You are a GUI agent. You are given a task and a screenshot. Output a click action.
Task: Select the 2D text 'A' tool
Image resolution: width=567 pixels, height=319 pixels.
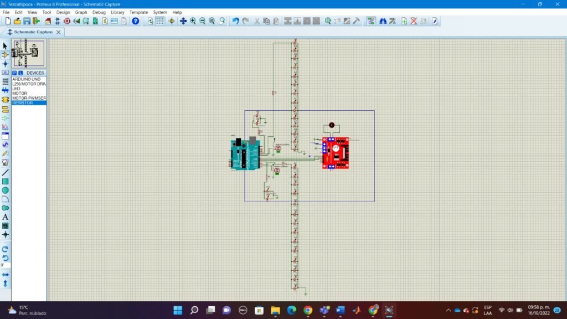(x=5, y=217)
